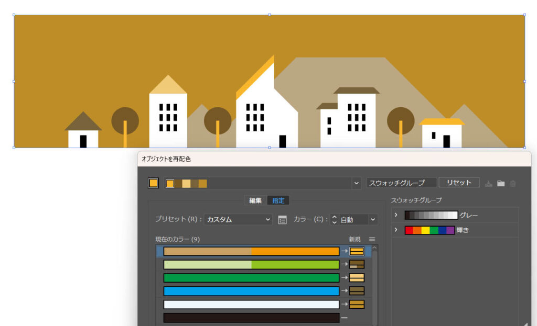Click the new color group folder icon
Viewport: 537px width, 326px height.
pos(501,183)
